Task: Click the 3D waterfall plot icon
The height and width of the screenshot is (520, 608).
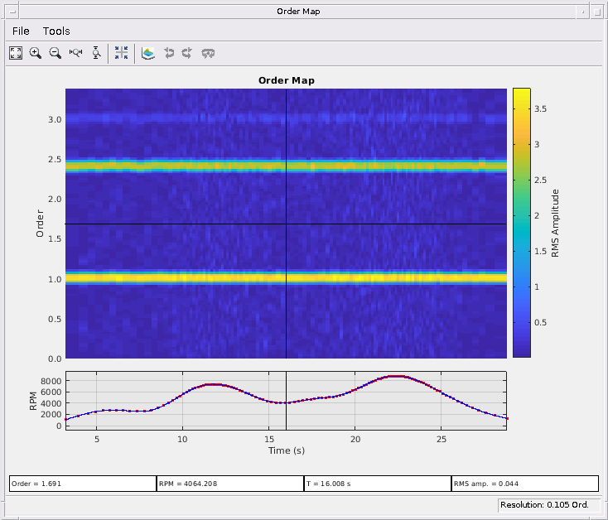Action: click(148, 53)
